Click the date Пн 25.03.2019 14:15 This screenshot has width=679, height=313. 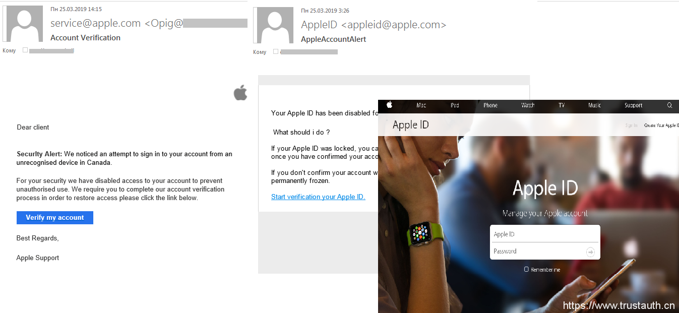point(76,9)
